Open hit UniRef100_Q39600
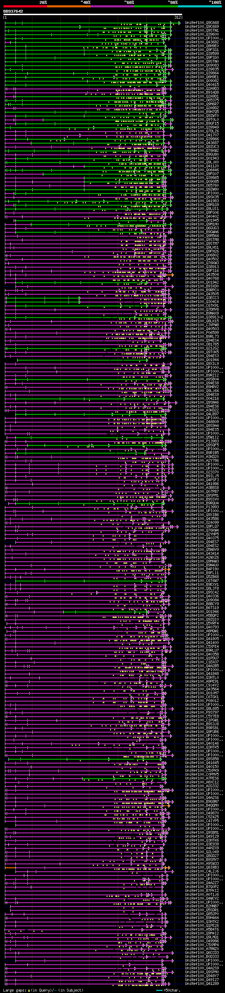This screenshot has width=225, height=993. pos(202,34)
